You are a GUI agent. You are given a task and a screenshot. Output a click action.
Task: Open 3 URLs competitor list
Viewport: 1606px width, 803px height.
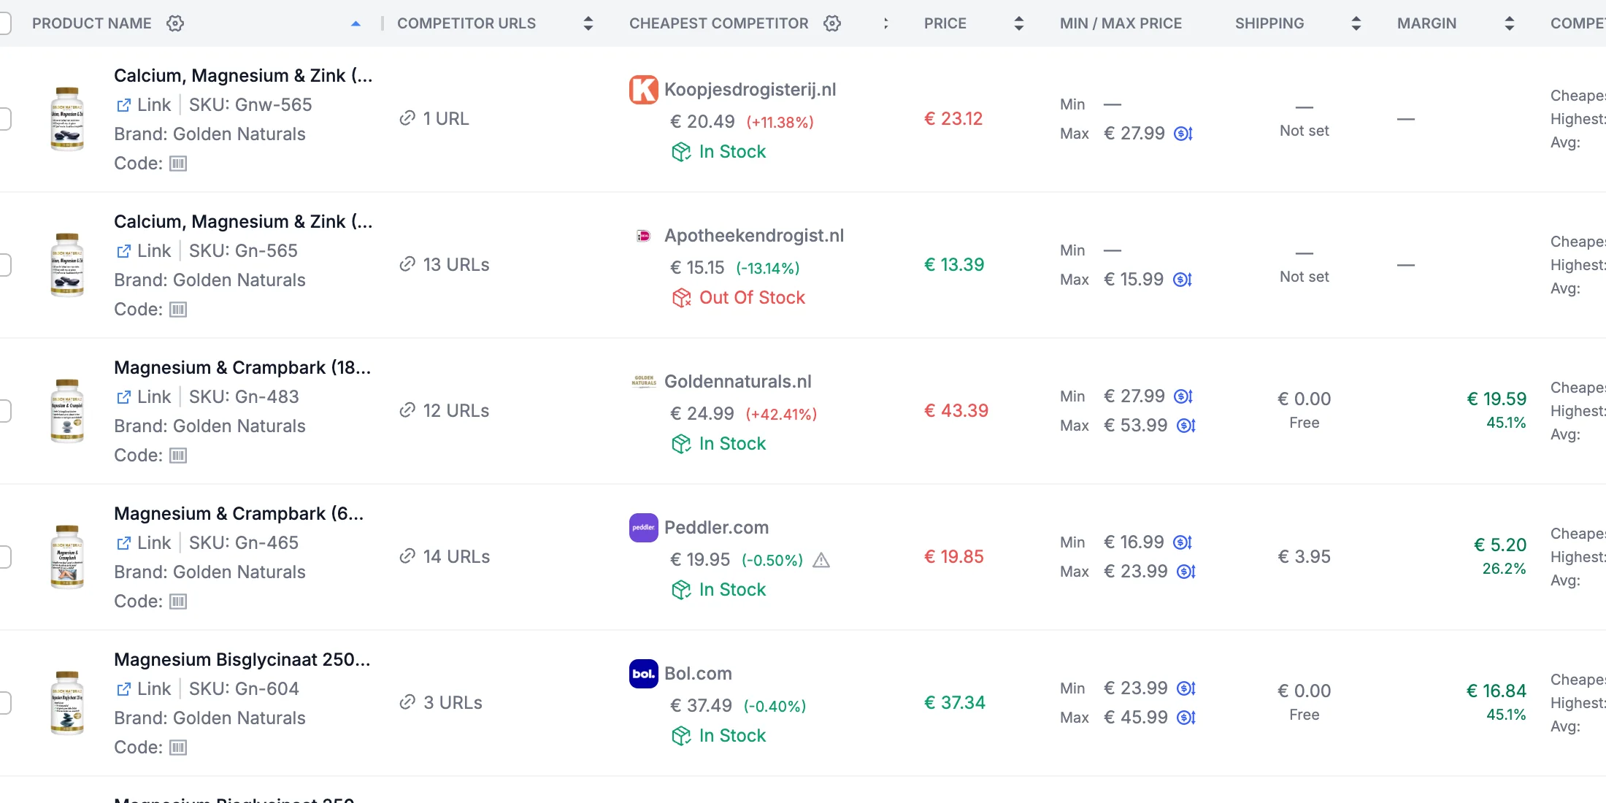click(441, 703)
